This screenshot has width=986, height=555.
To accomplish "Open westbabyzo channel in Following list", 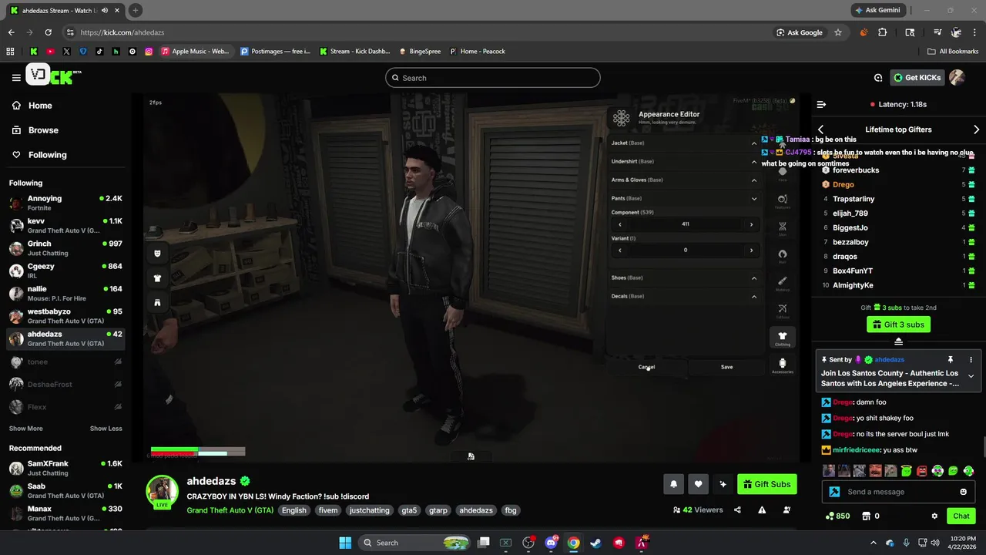I will [x=65, y=316].
